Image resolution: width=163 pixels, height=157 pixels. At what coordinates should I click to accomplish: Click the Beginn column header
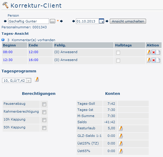click(x=15, y=45)
